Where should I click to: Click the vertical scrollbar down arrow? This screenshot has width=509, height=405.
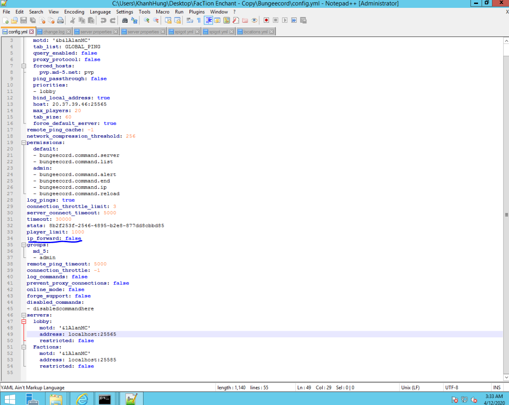click(x=506, y=378)
